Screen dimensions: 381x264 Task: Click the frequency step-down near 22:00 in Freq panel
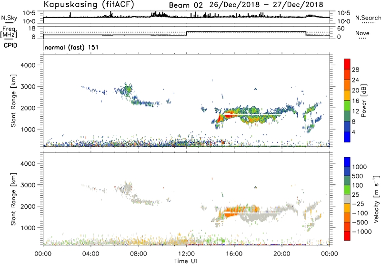[x=306, y=33]
